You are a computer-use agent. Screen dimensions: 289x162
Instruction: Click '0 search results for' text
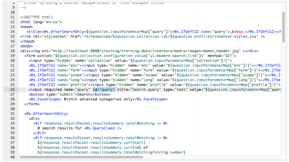60,128
